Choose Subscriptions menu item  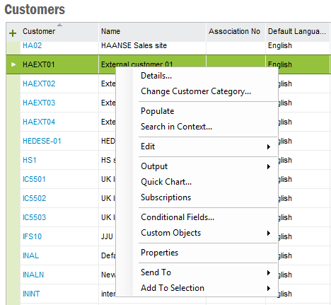pos(166,197)
